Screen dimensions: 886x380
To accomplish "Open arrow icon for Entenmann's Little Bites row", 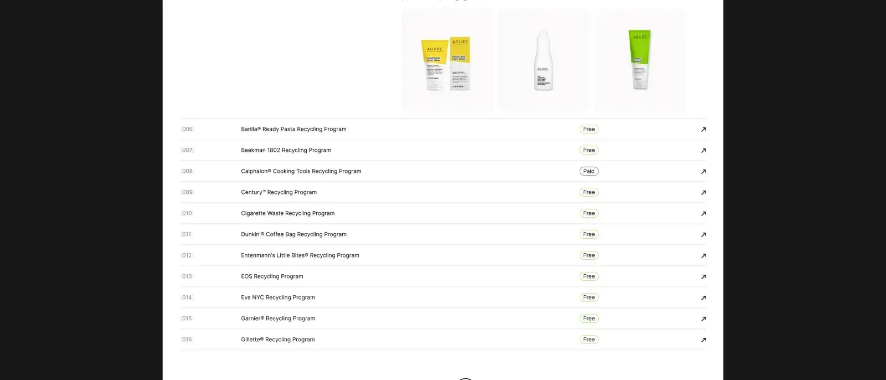I will click(x=703, y=256).
